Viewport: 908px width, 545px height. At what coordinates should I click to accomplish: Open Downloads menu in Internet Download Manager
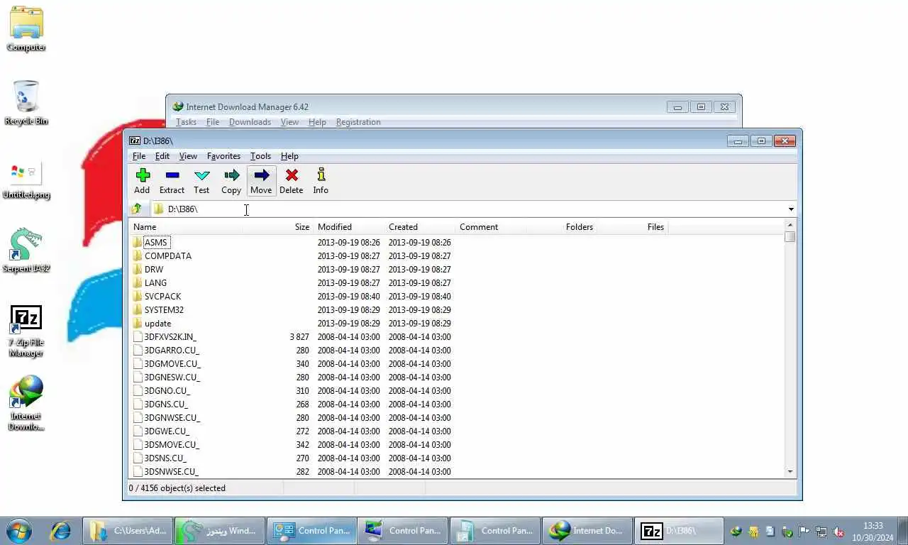point(250,122)
